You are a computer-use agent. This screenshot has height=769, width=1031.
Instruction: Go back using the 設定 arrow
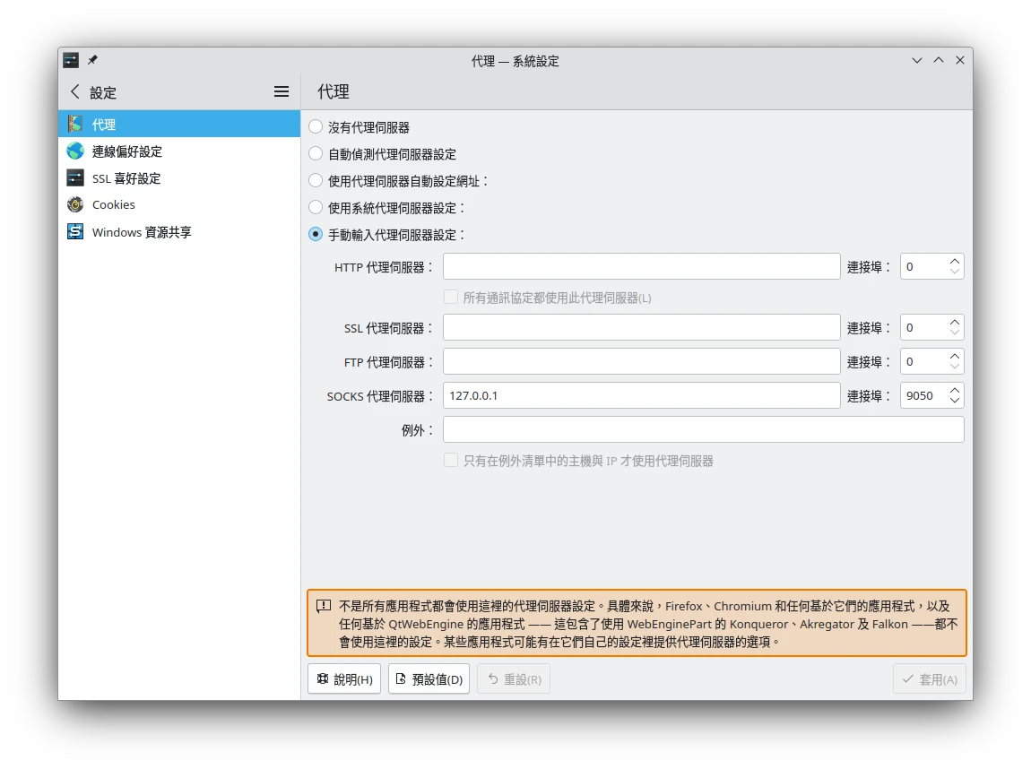tap(75, 91)
